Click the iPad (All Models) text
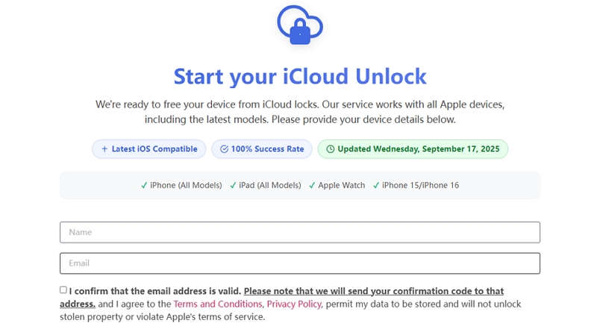The image size is (597, 329). 270,186
